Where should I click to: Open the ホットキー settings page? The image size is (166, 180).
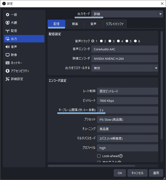[24, 63]
